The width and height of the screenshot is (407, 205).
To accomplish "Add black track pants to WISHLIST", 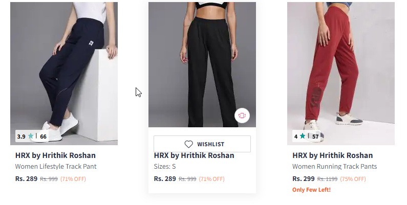I will pos(202,144).
